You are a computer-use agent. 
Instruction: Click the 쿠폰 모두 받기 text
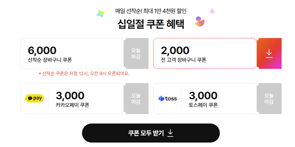click(x=146, y=133)
